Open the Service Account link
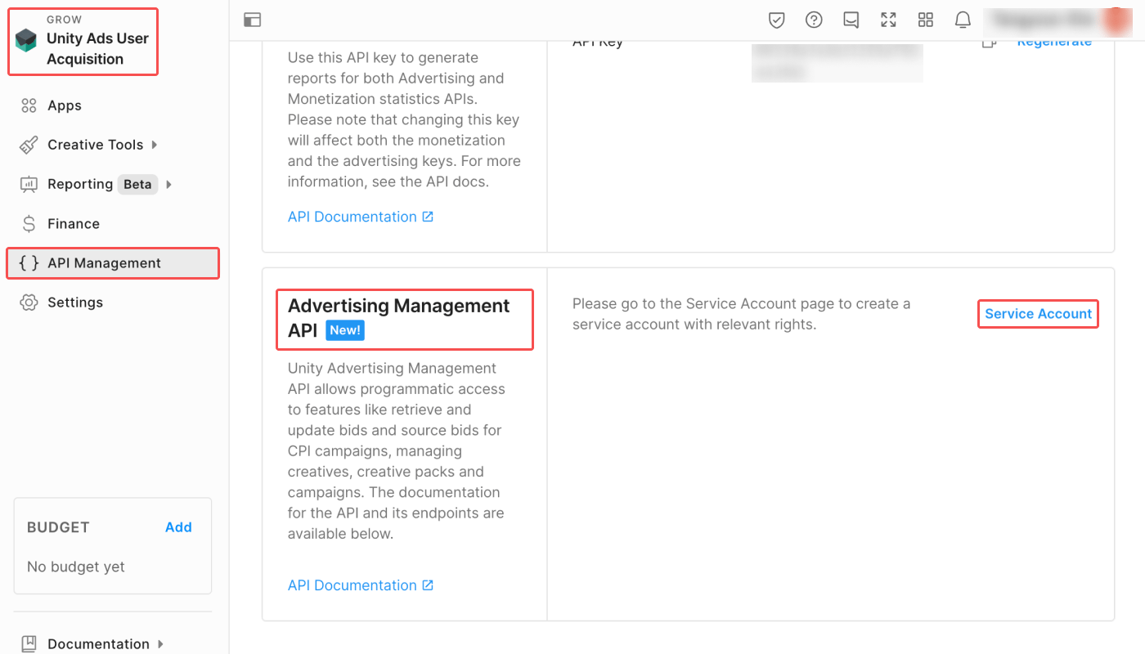1145x654 pixels. (1038, 314)
